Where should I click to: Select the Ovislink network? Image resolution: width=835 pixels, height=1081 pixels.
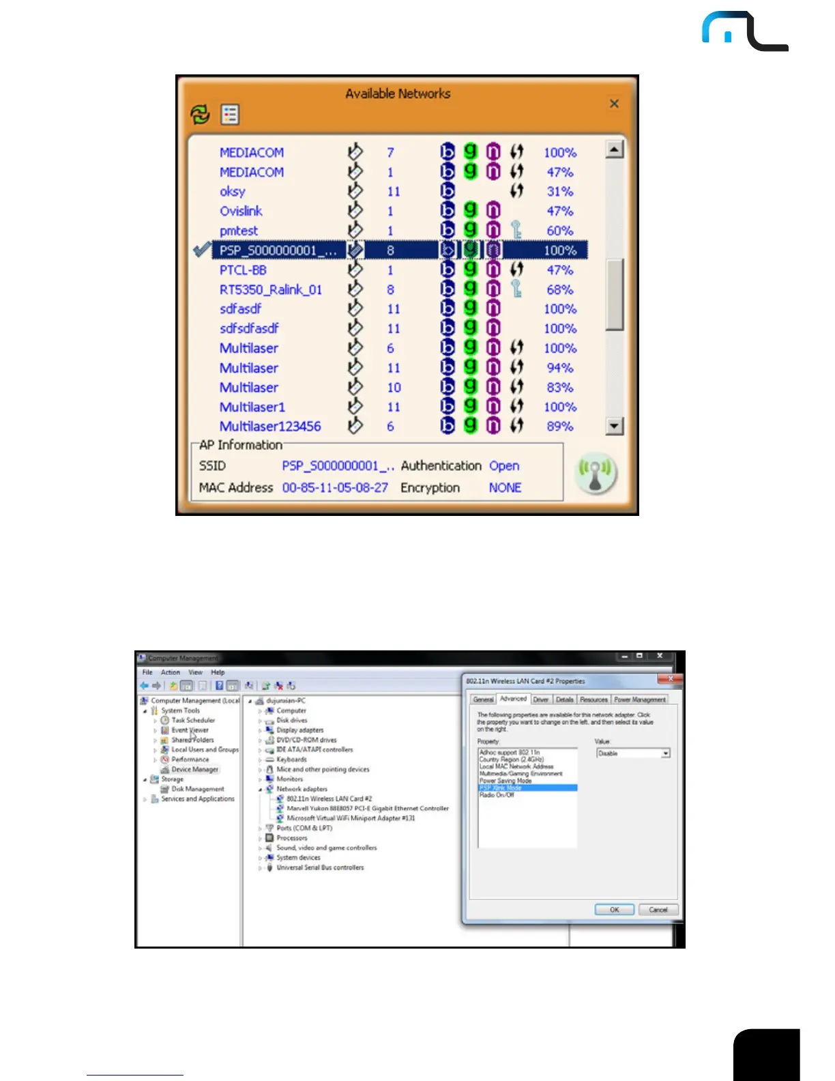coord(398,211)
